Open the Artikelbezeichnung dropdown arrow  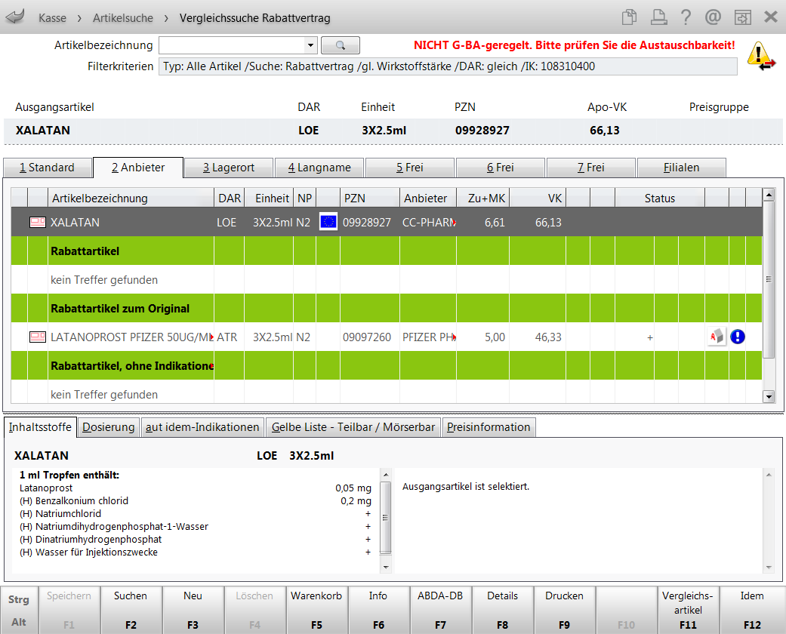tap(311, 45)
